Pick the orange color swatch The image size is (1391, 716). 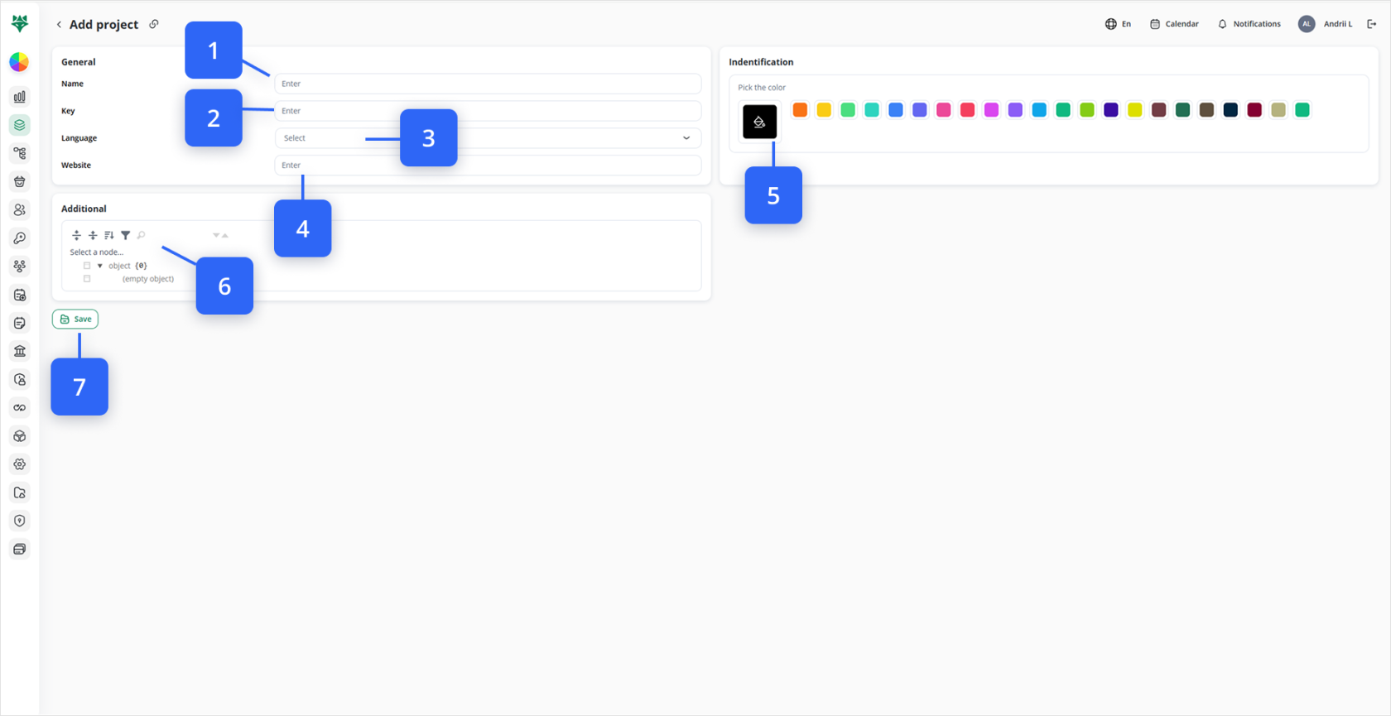(800, 110)
